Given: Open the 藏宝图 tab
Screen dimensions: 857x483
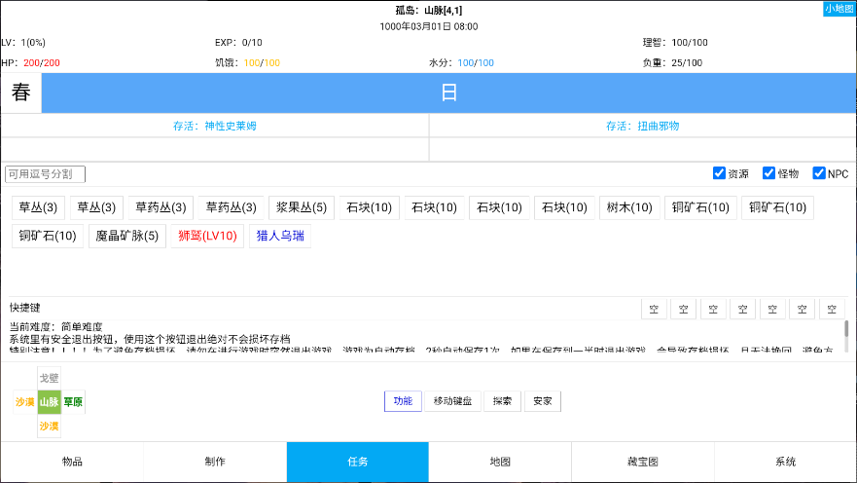Looking at the screenshot, I should (643, 462).
